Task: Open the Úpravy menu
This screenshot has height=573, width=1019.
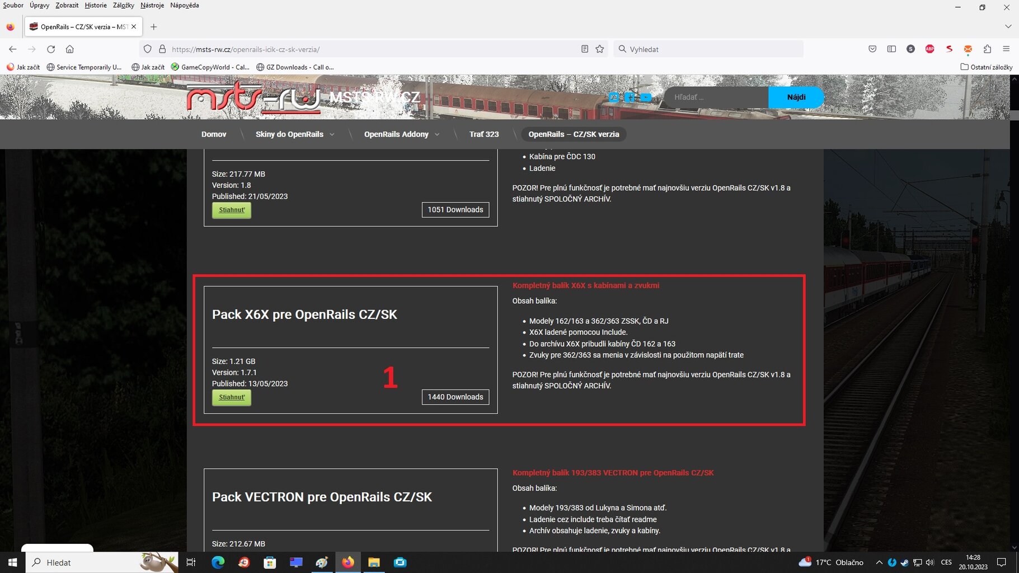Action: 39,5
